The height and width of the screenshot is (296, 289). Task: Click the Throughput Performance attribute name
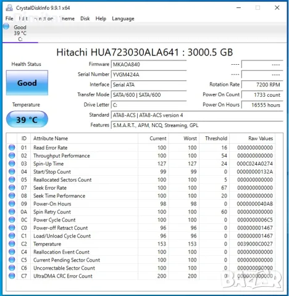(x=62, y=155)
